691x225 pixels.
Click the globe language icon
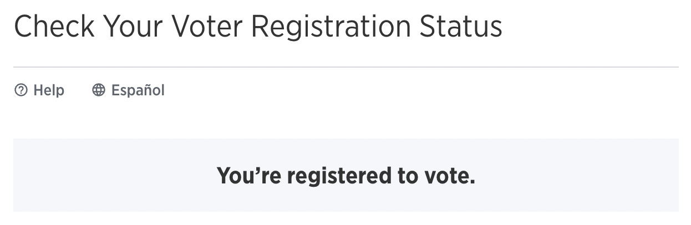click(x=99, y=90)
